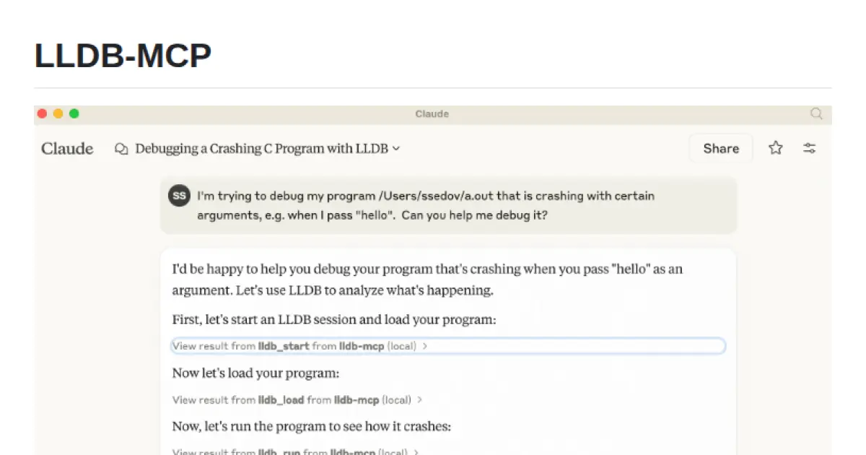Expand the lldb_run tool result
The width and height of the screenshot is (866, 455).
pyautogui.click(x=296, y=452)
